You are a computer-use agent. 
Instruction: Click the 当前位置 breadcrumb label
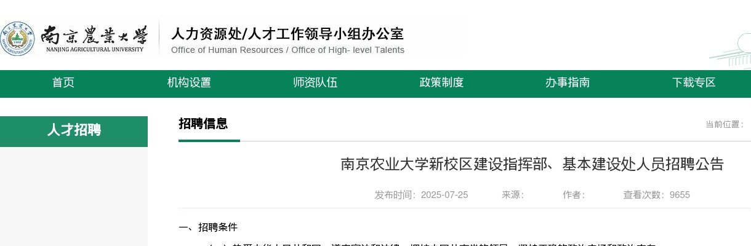[724, 124]
